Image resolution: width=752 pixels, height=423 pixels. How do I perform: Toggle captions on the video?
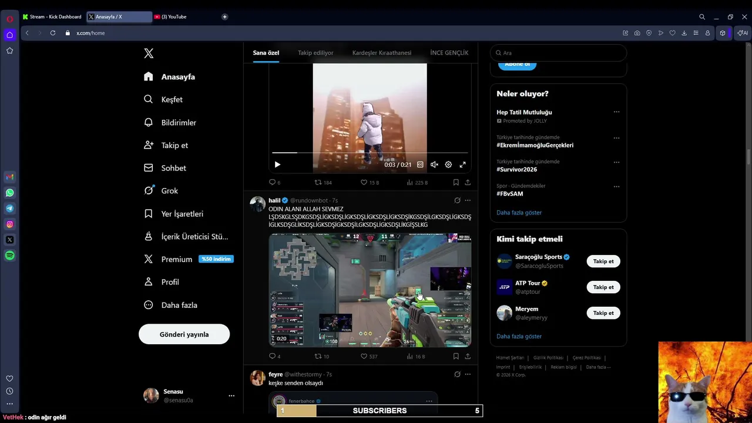click(x=420, y=164)
